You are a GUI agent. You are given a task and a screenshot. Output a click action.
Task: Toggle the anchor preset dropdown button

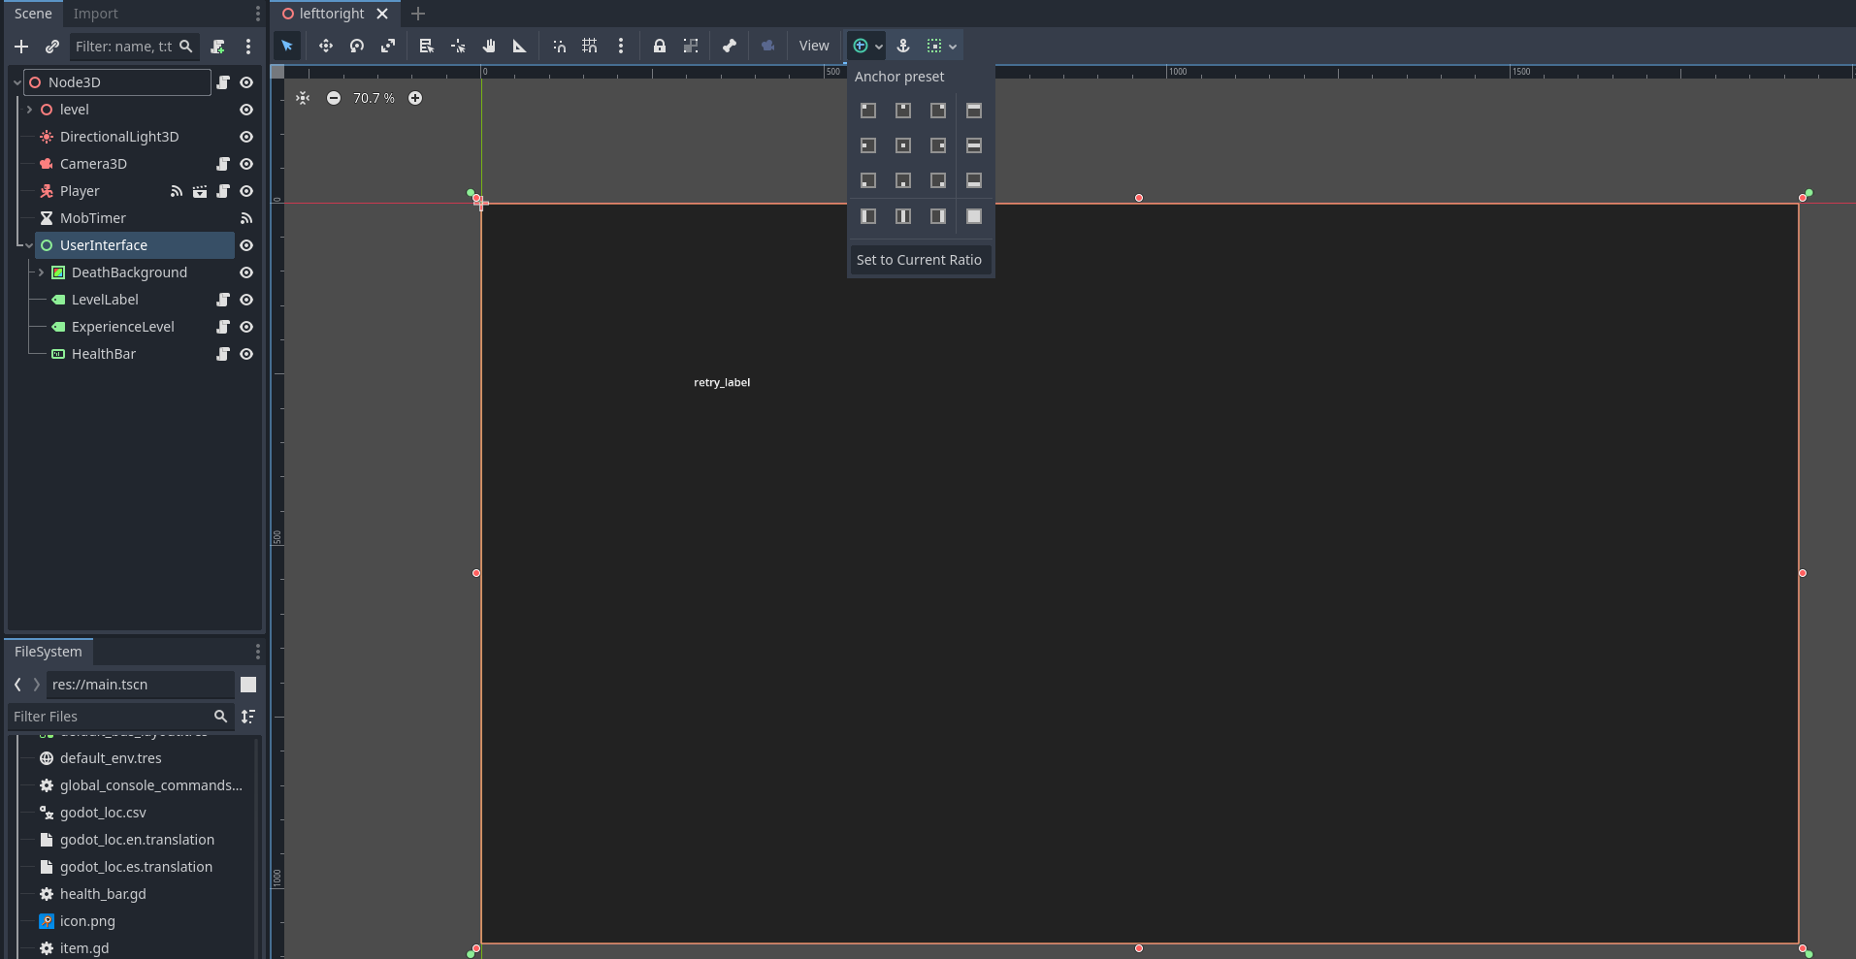pos(867,46)
